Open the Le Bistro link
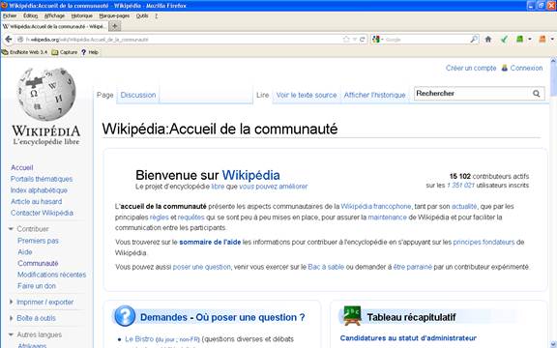557x348 pixels. click(139, 339)
